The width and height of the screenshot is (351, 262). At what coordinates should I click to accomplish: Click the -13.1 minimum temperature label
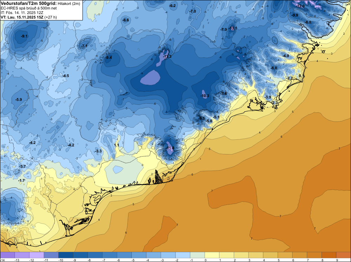click(x=233, y=28)
